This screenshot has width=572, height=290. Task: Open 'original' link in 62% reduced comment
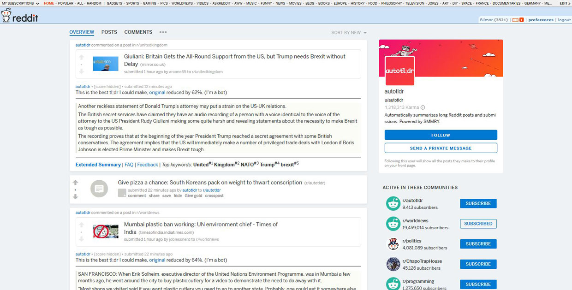pyautogui.click(x=157, y=93)
